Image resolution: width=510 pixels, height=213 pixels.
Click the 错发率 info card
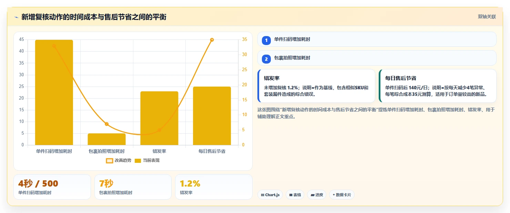pos(316,86)
